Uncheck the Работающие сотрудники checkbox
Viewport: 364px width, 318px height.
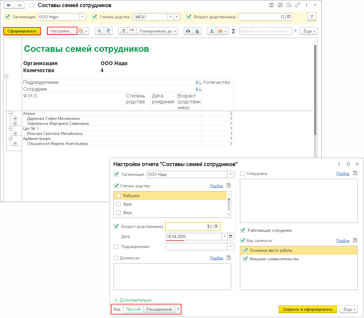pos(243,230)
